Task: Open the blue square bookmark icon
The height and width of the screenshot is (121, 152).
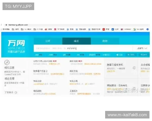Action: (113, 29)
